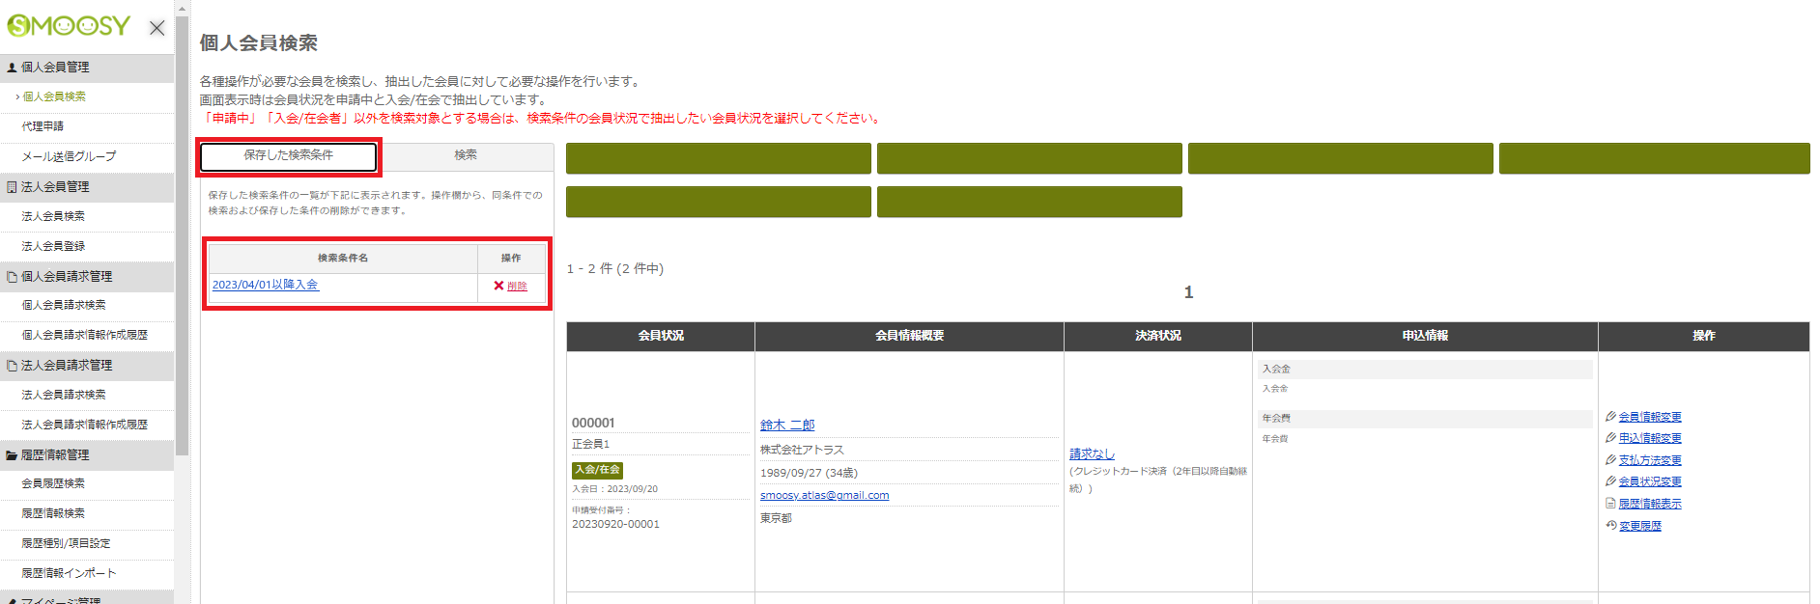The width and height of the screenshot is (1820, 604).
Task: Click the pencil icon beside 会員情報変更
Action: coord(1610,417)
